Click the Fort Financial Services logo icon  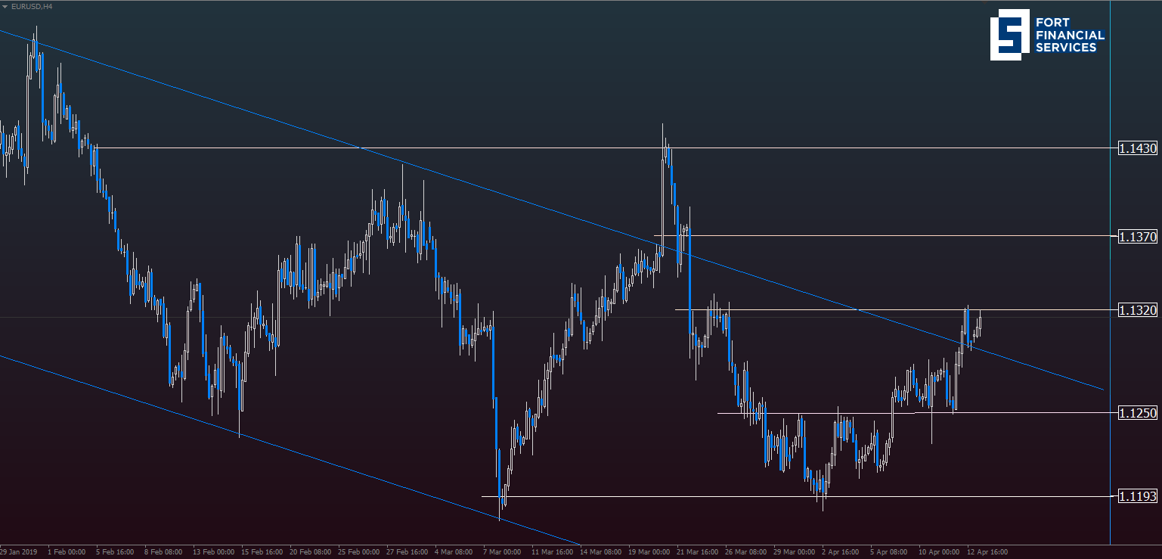point(1009,35)
